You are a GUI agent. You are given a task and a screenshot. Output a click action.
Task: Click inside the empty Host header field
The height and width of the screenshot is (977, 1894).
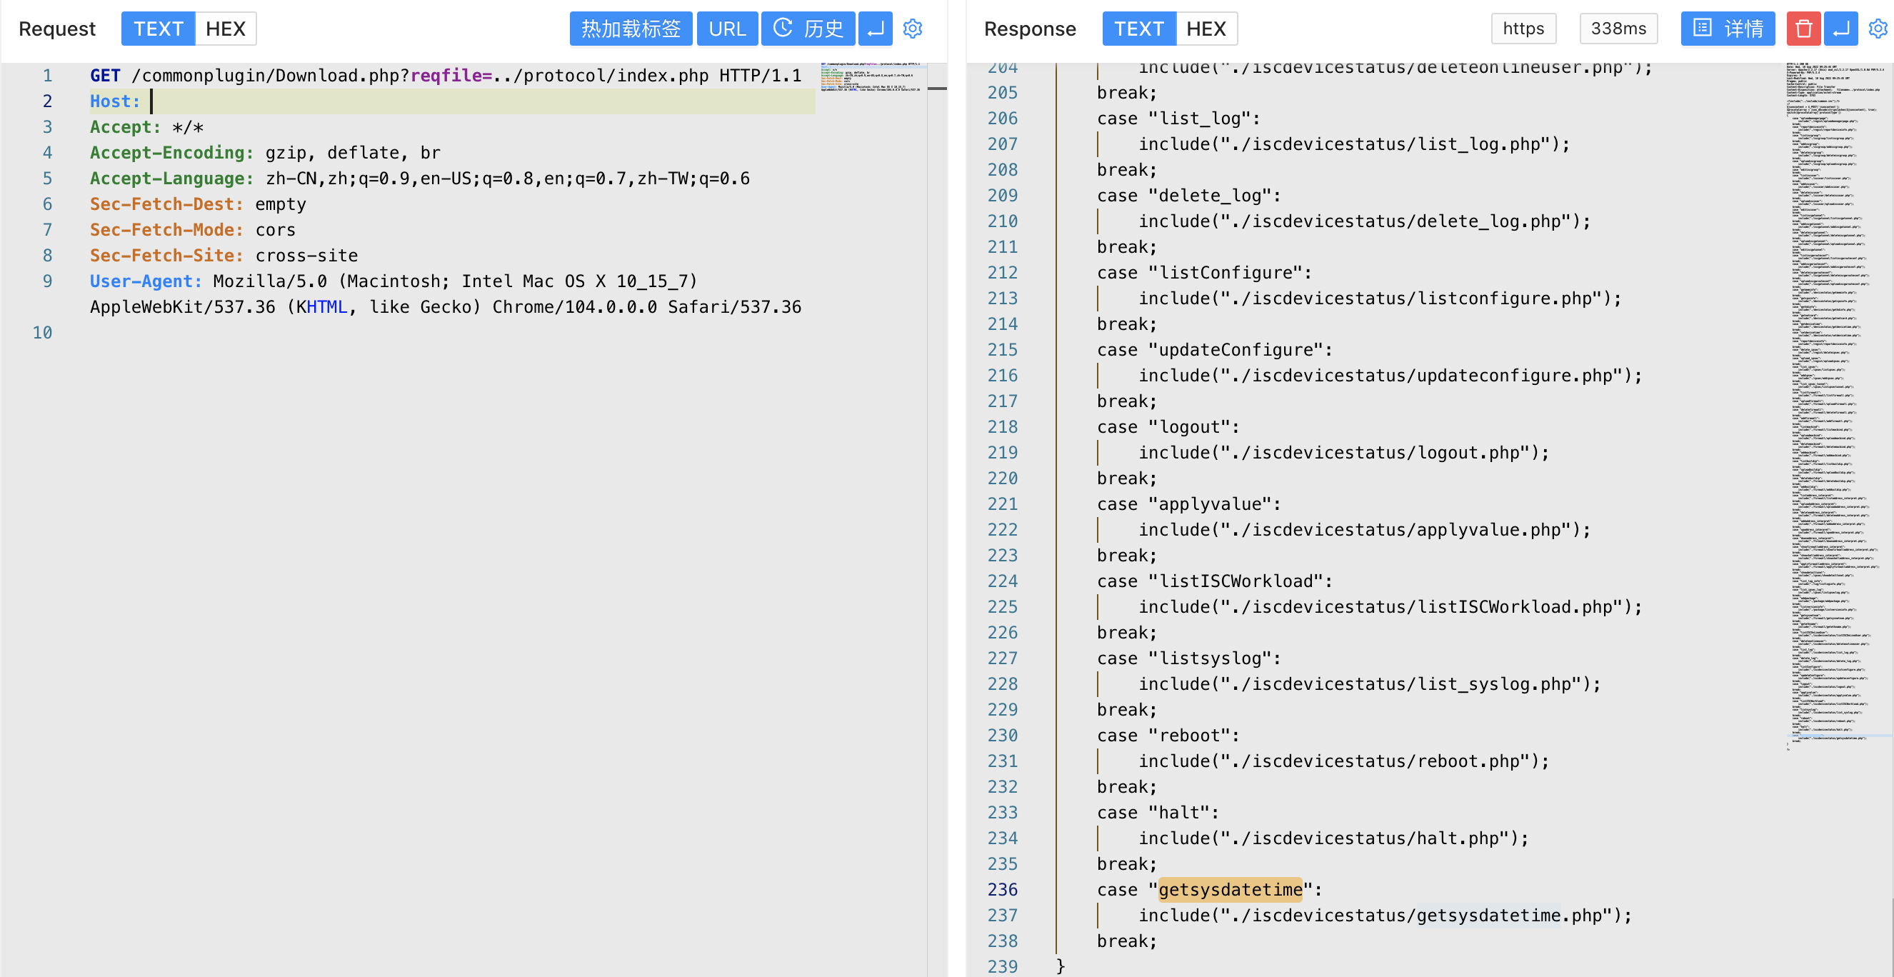coord(478,101)
